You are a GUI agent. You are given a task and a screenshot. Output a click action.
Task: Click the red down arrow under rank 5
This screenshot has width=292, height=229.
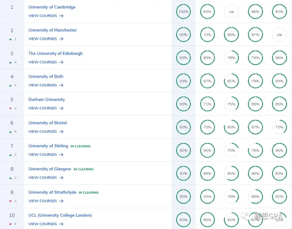coord(10,109)
